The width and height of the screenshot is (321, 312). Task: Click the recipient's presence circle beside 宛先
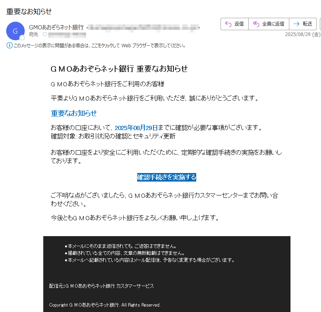45,34
